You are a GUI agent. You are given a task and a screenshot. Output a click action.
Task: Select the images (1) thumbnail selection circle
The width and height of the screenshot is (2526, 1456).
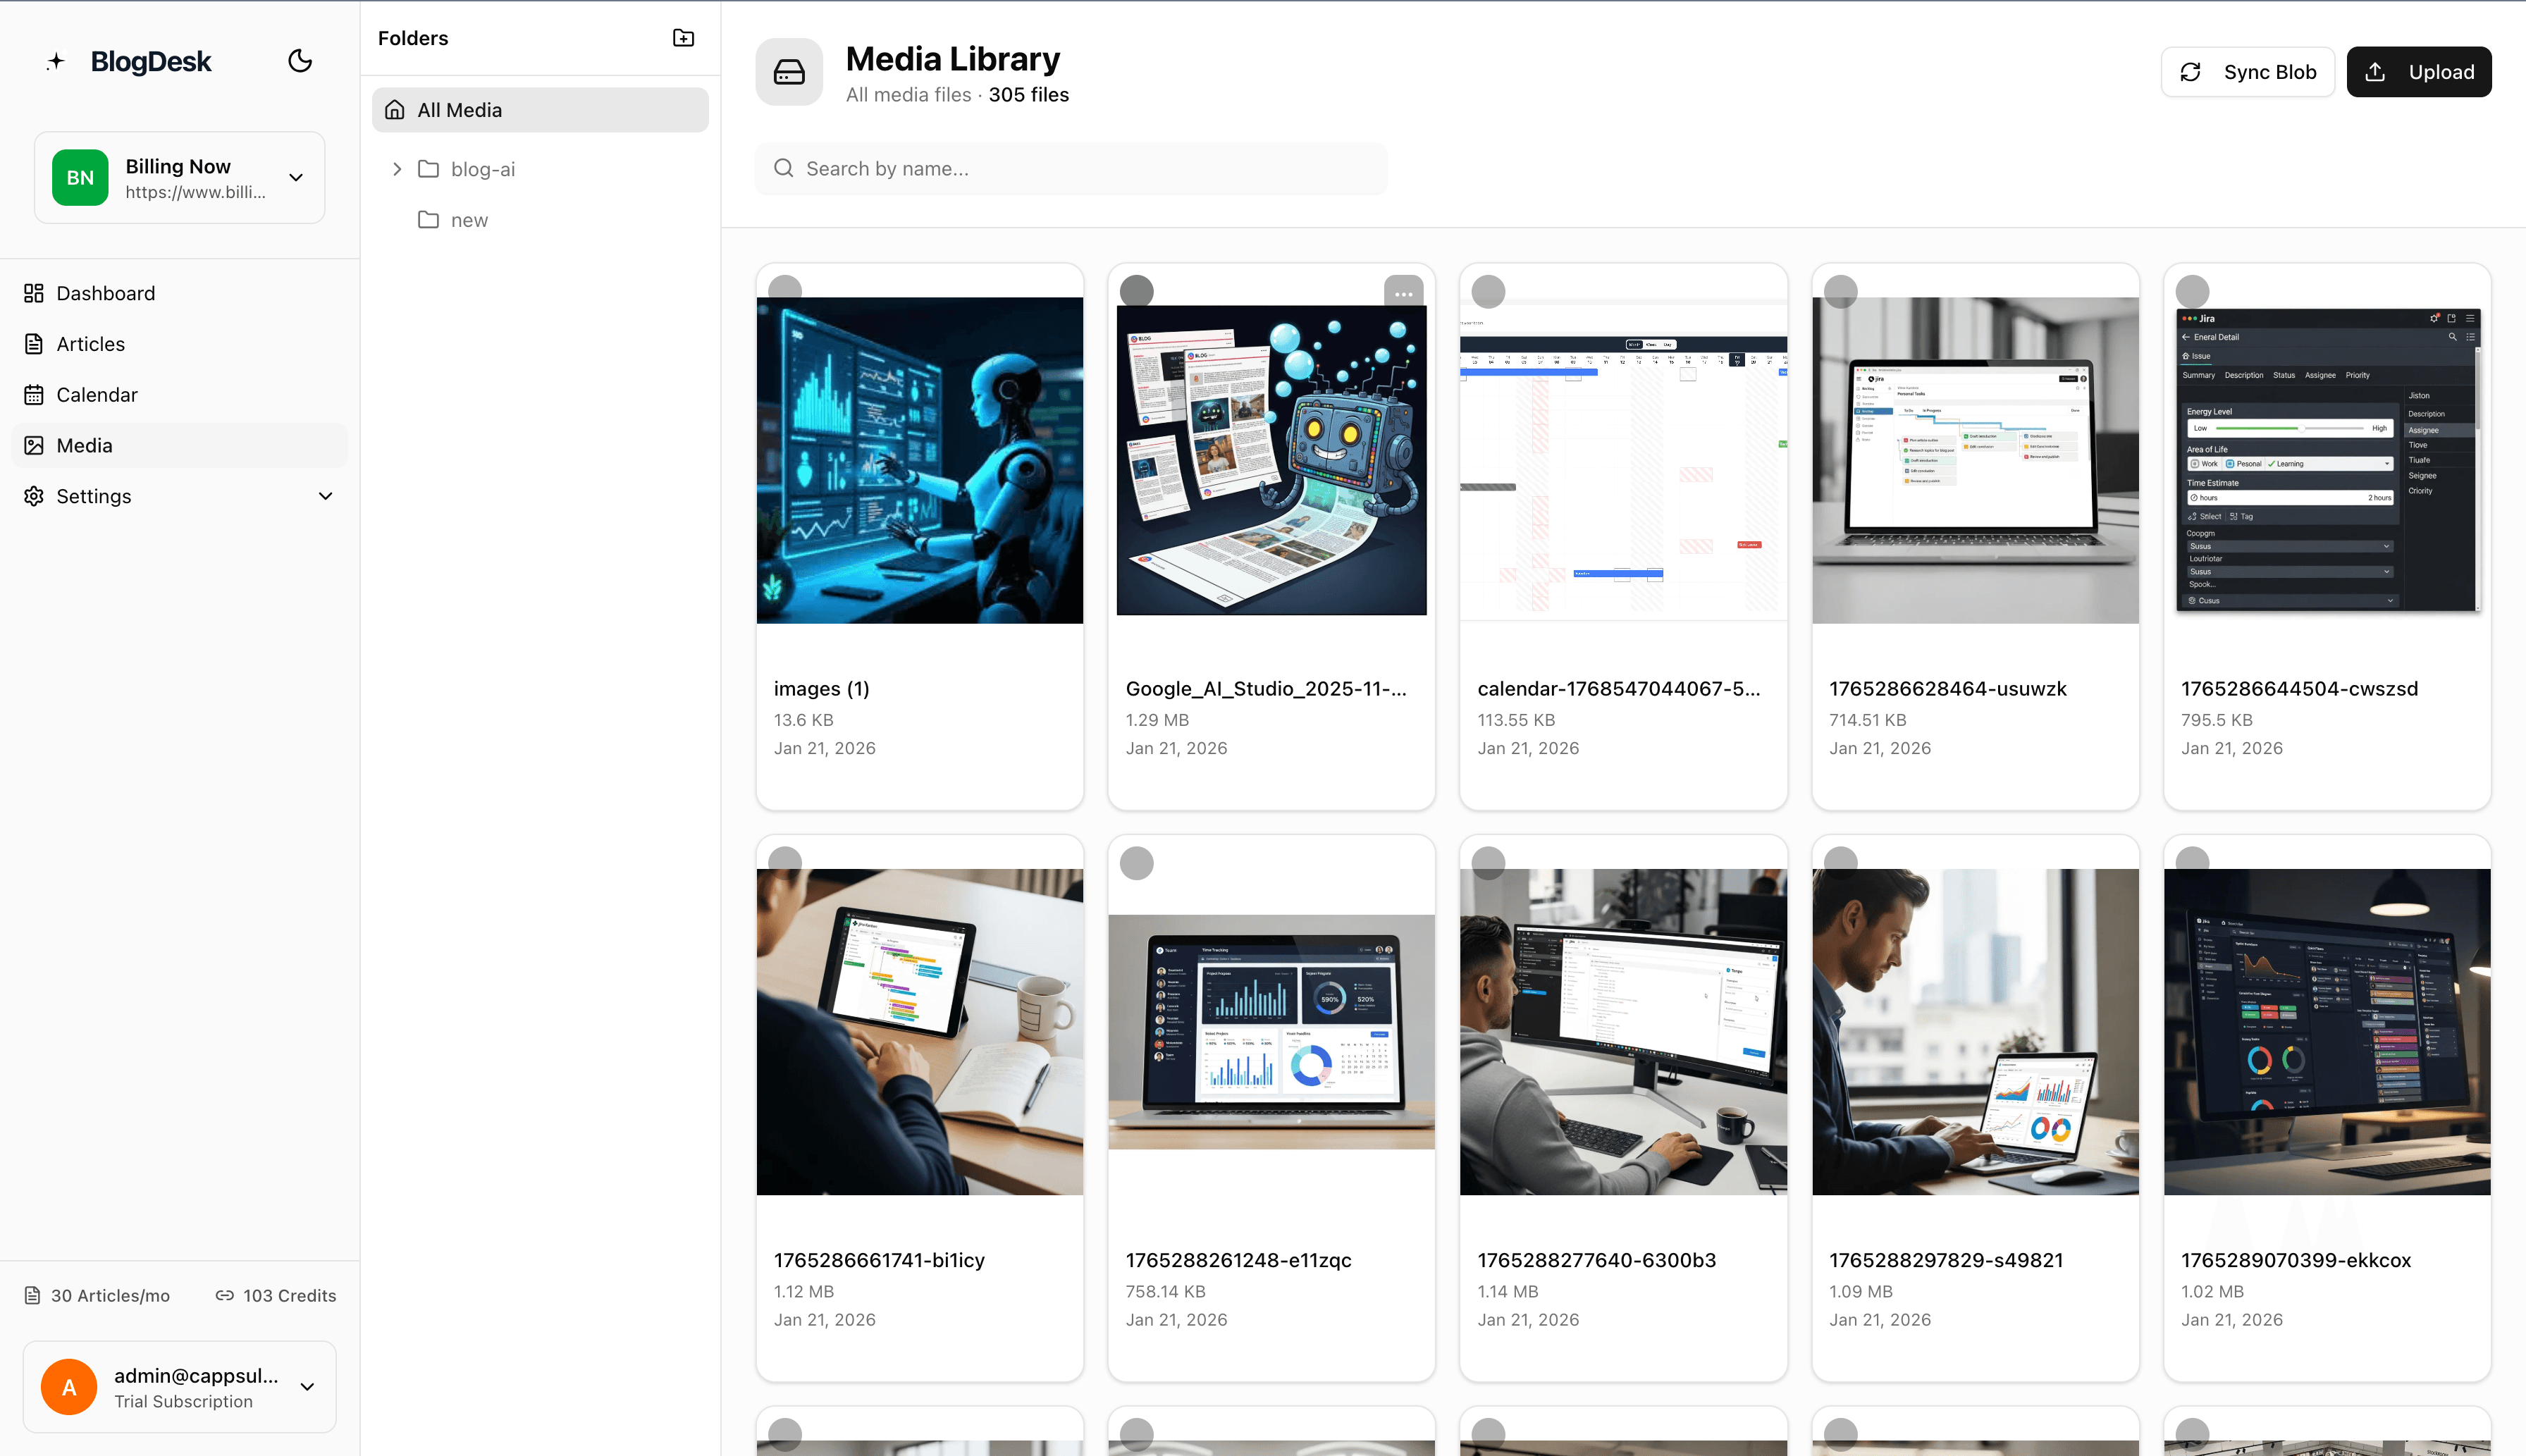coord(786,291)
